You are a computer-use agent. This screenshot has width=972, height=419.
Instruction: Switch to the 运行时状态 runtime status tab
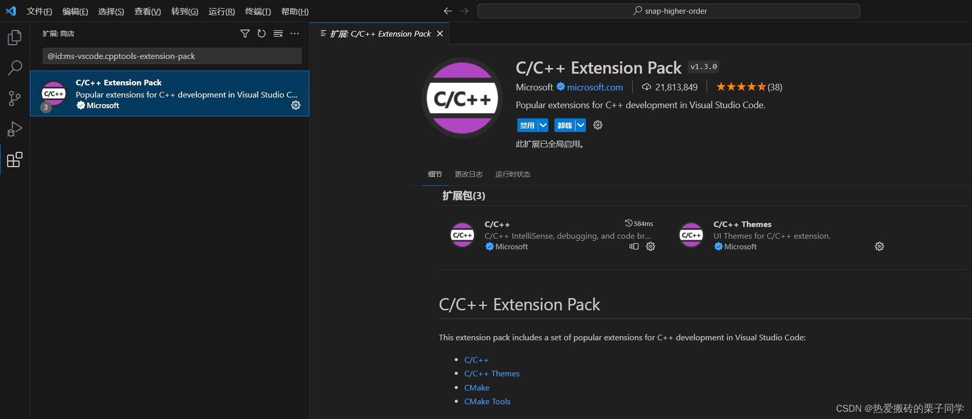pyautogui.click(x=513, y=174)
